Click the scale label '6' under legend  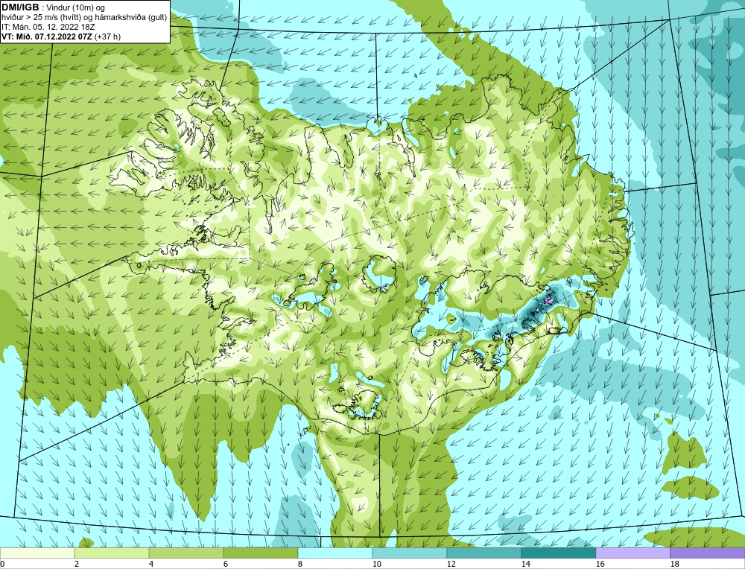click(226, 564)
